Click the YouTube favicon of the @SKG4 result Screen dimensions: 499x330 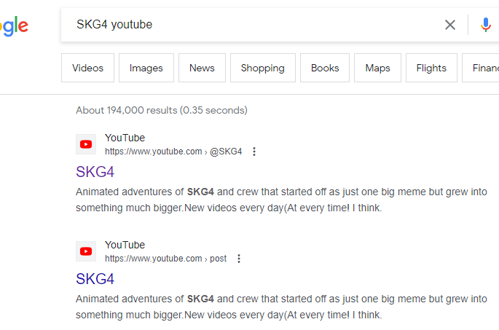click(x=86, y=144)
